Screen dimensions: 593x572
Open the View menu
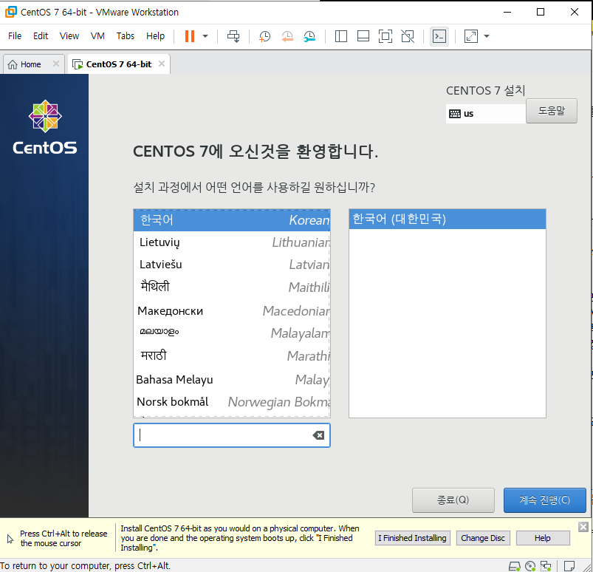click(x=69, y=36)
